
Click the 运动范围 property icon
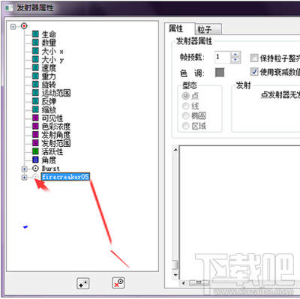(x=35, y=93)
